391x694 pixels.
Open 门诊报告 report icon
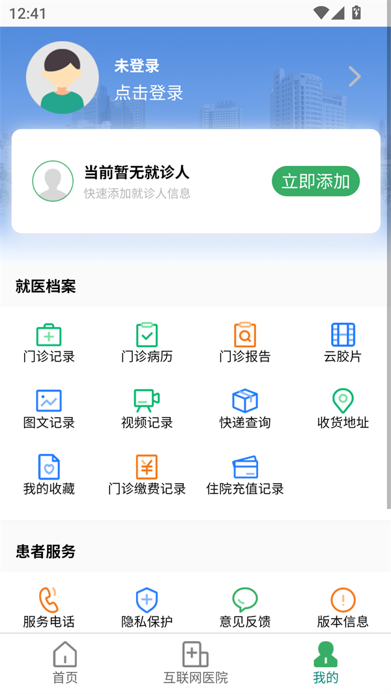point(245,335)
